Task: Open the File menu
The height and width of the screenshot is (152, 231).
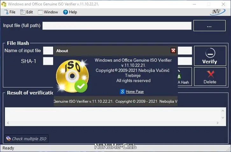Action: pyautogui.click(x=10, y=12)
